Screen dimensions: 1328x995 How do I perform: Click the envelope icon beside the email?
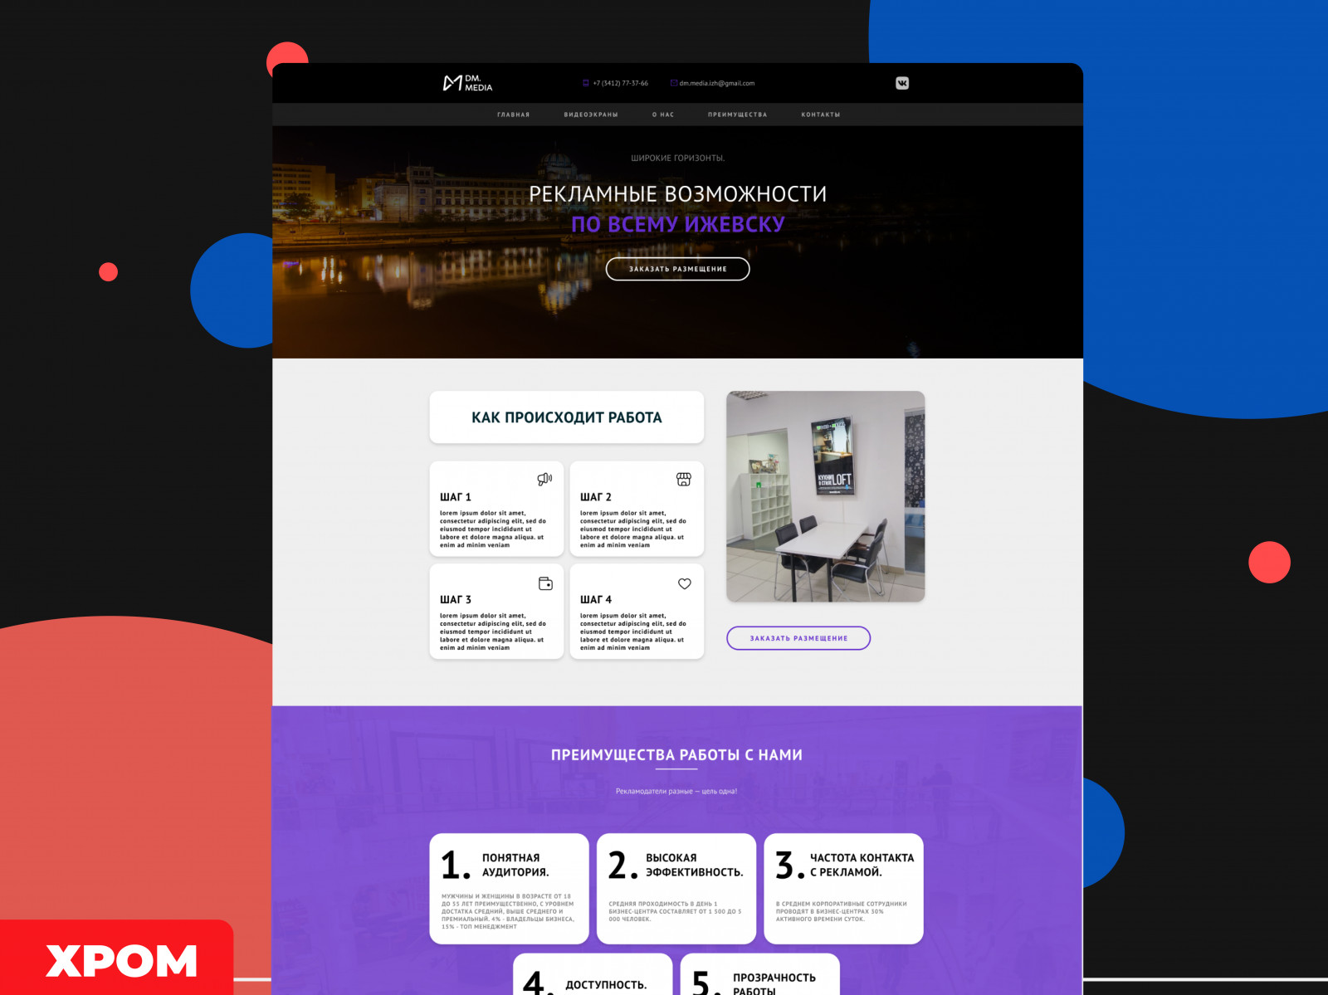point(674,83)
